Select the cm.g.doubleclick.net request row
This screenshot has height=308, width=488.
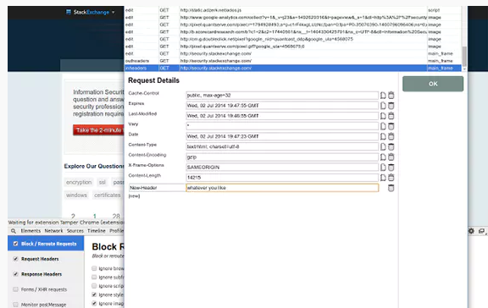[292, 39]
